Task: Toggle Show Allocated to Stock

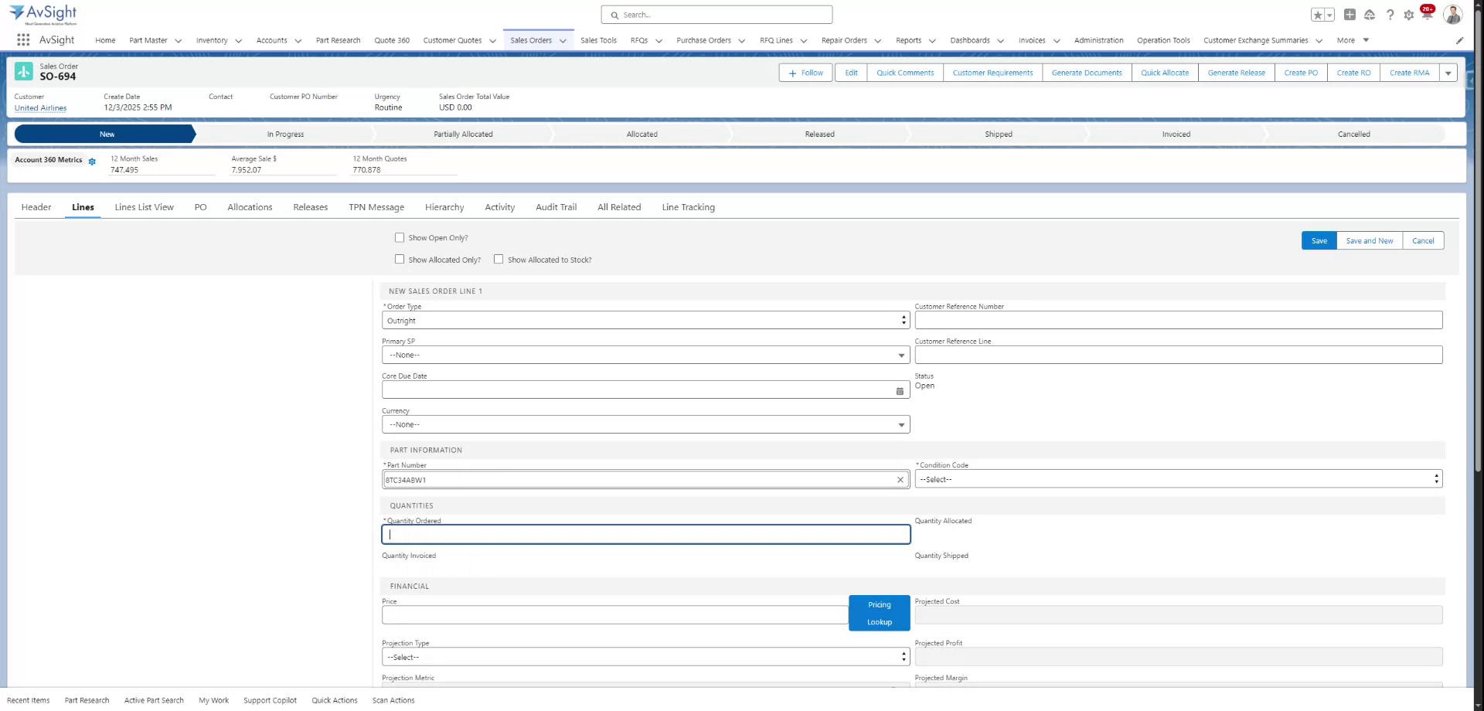Action: pyautogui.click(x=499, y=259)
